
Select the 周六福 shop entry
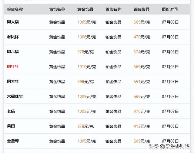pyautogui.click(x=13, y=52)
